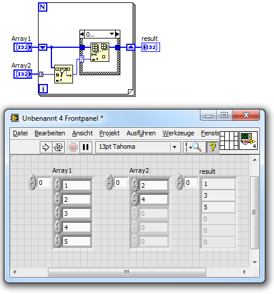The image size is (274, 294).
Task: Open the Datei menu
Action: coord(20,133)
